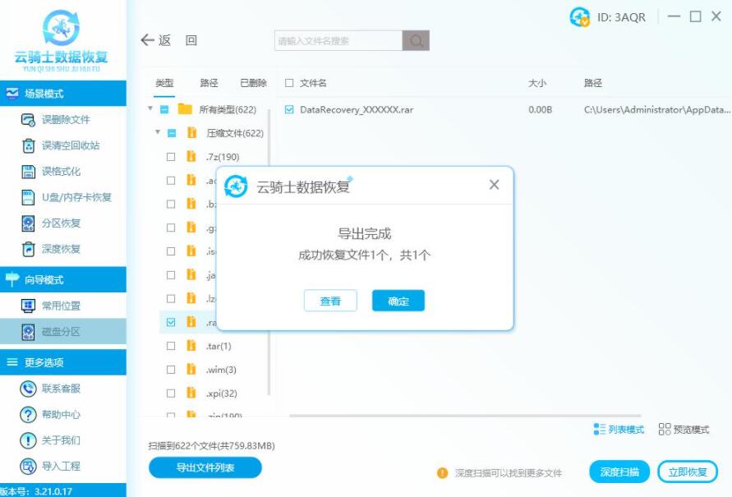The height and width of the screenshot is (497, 732).
Task: Collapse the 所有类型 tree node
Action: click(x=150, y=108)
